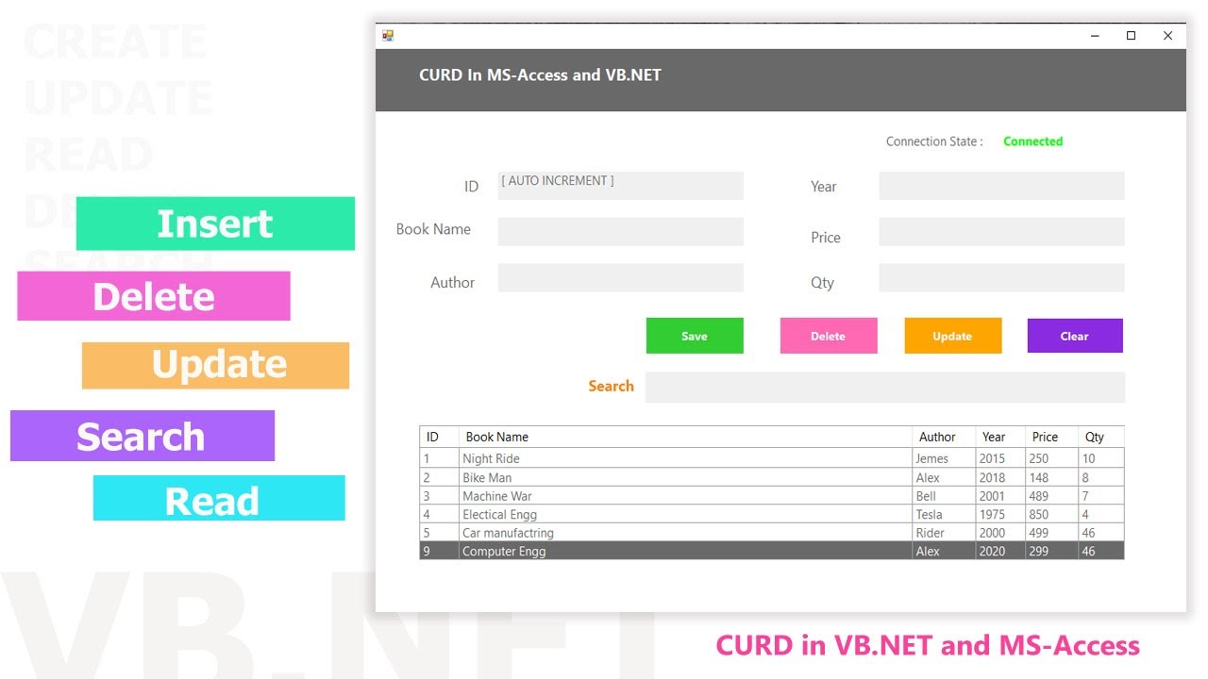Select the Computer Engg row

tap(772, 551)
